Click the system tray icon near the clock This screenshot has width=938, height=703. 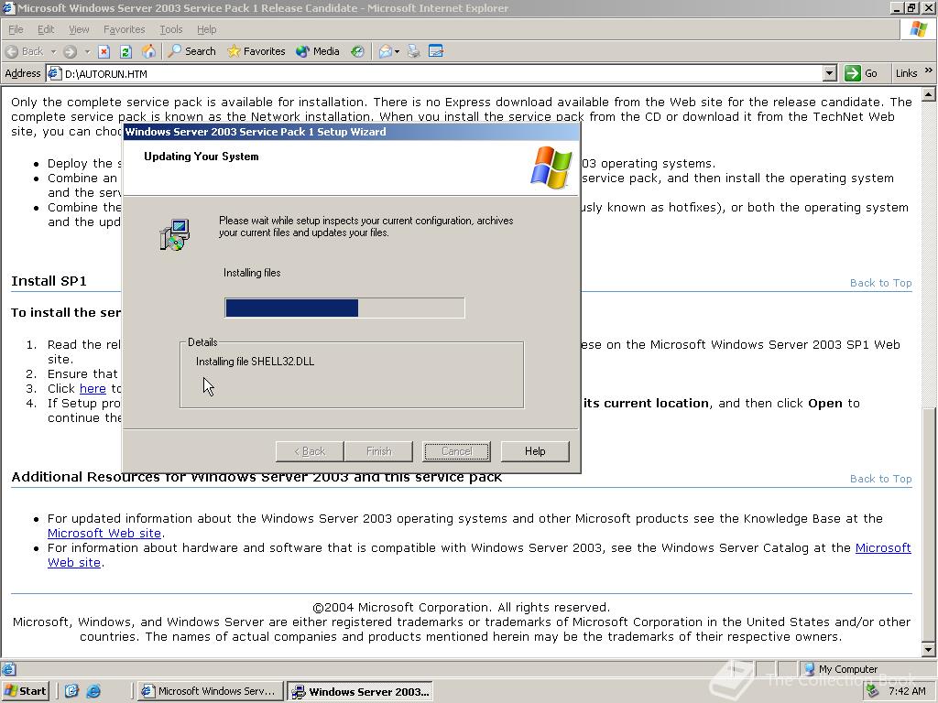[873, 691]
